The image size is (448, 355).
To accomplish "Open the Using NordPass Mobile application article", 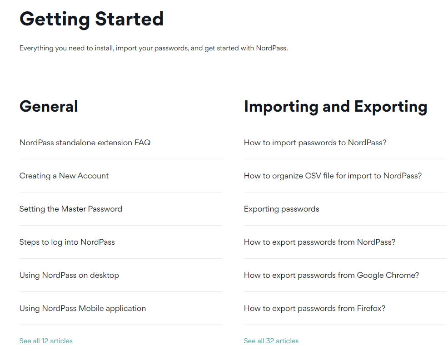I will [82, 308].
